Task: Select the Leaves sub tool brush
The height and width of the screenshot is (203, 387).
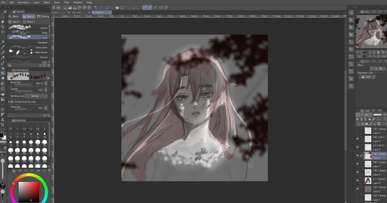Action: [28, 28]
